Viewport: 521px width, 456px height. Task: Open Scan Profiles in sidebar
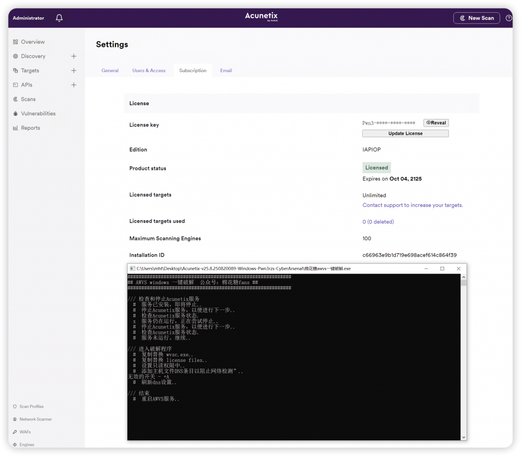pos(31,407)
